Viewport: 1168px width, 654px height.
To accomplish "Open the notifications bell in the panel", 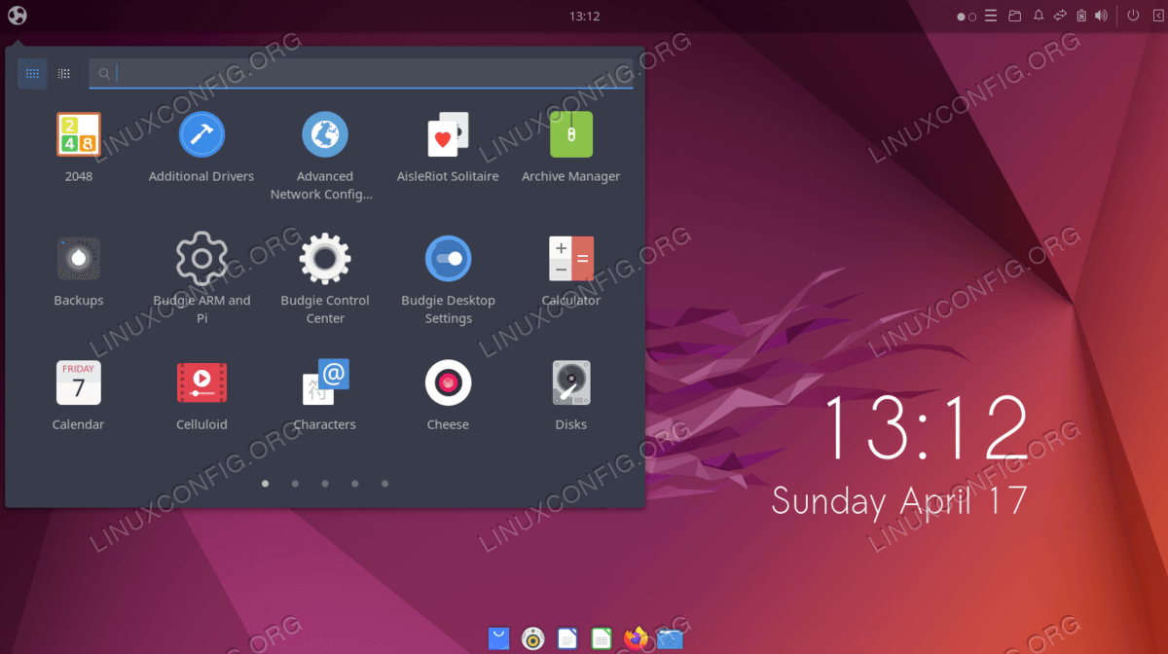I will point(1039,16).
